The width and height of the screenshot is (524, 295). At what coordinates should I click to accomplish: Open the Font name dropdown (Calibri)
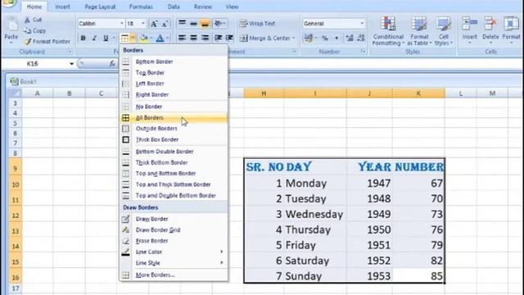(122, 24)
